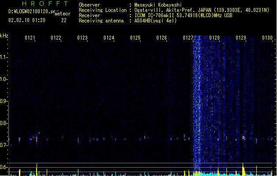
Task: Click the 0.6 frequency axis label
Action: click(3, 167)
